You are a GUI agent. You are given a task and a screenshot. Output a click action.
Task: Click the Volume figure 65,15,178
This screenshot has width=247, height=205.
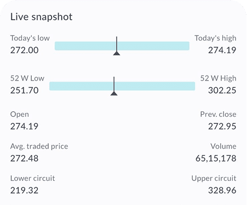click(x=216, y=158)
